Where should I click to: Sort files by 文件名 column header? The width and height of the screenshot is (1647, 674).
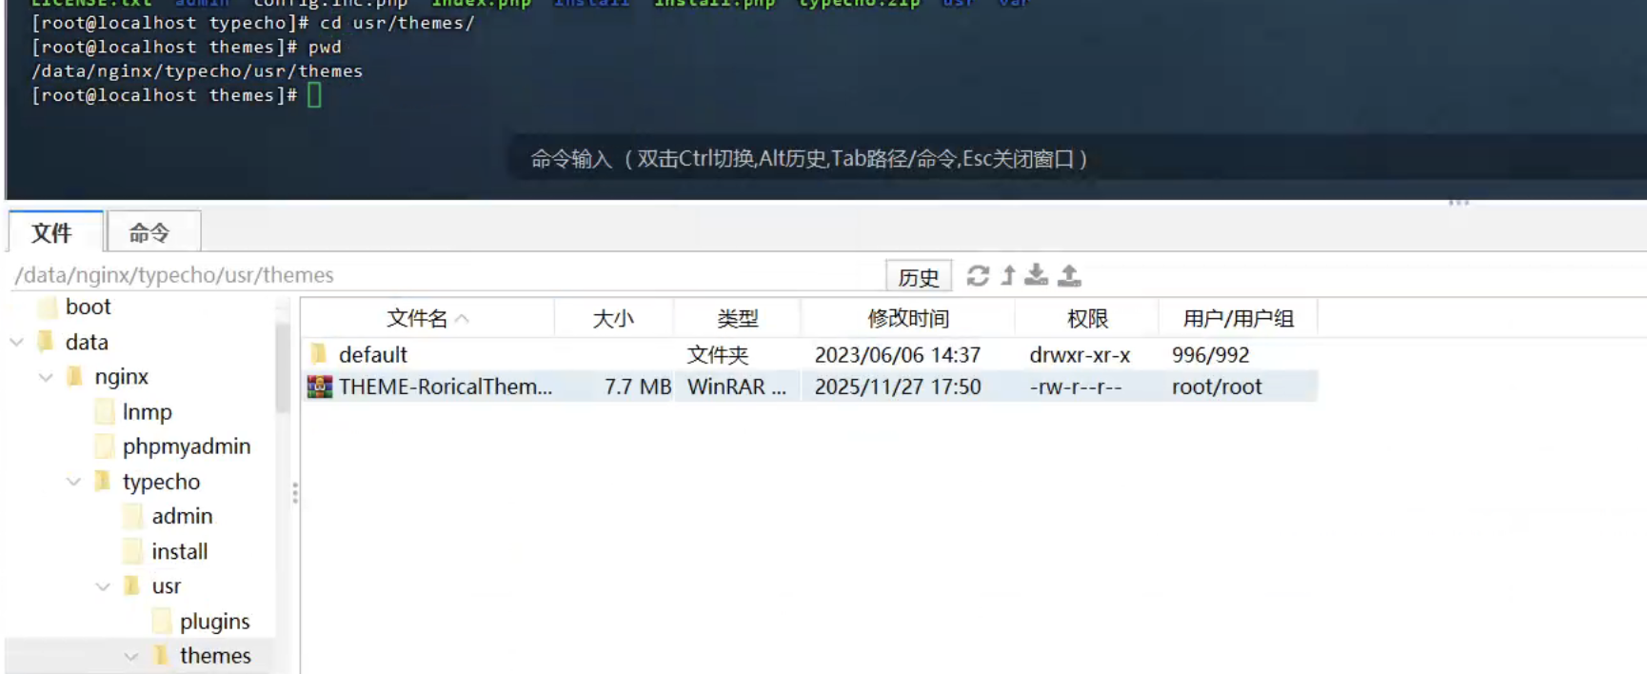427,319
